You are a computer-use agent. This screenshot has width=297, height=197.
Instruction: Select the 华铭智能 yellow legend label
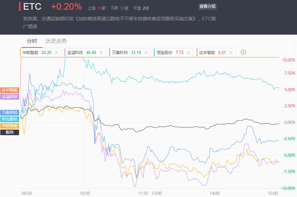pyautogui.click(x=10, y=126)
